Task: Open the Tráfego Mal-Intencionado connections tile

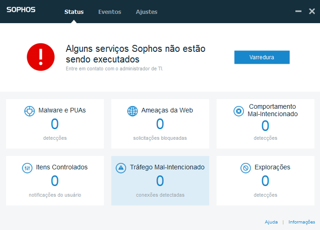Action: 160,180
